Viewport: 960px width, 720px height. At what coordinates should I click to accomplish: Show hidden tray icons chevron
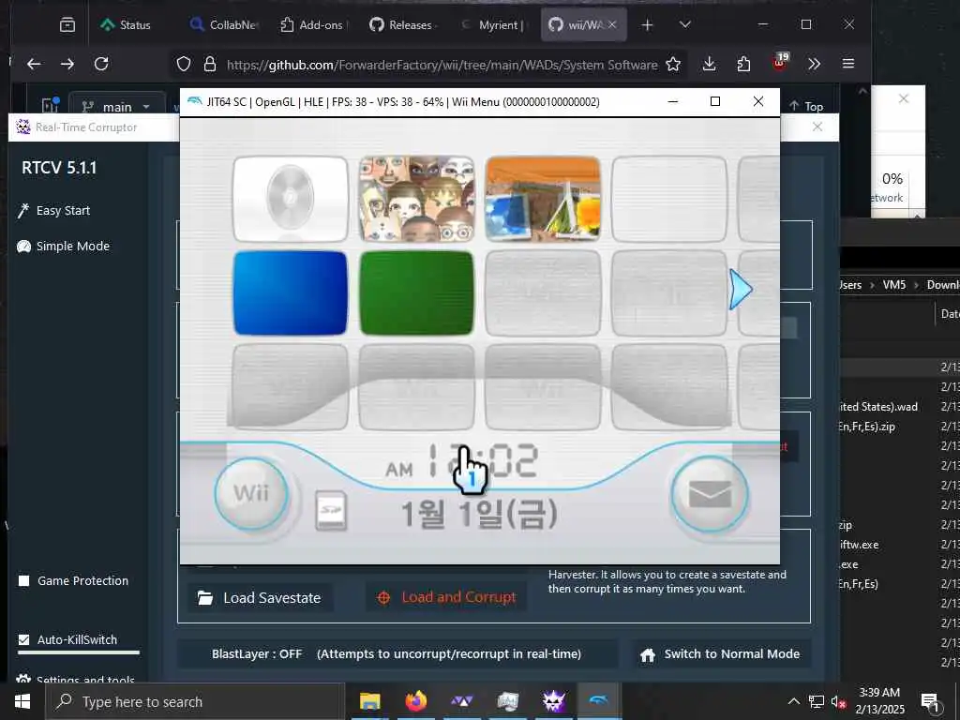793,701
